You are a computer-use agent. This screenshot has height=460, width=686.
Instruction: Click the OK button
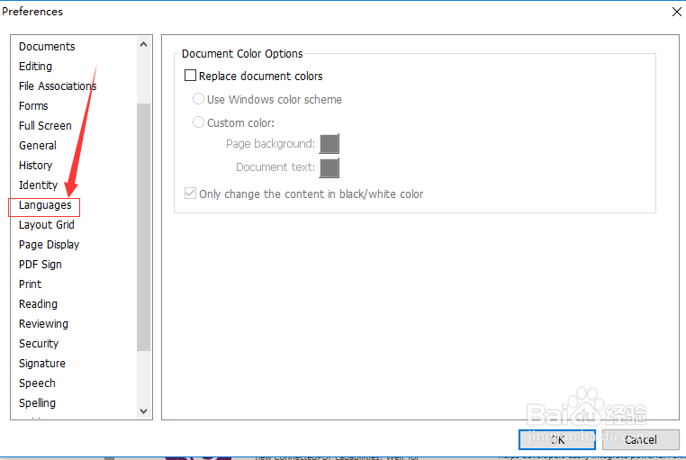[556, 439]
